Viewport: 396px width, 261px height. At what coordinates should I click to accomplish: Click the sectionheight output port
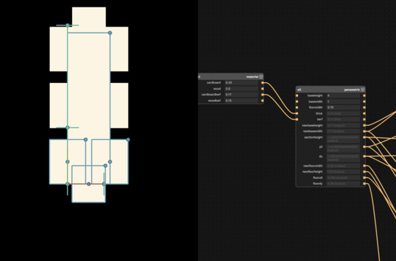pyautogui.click(x=364, y=137)
